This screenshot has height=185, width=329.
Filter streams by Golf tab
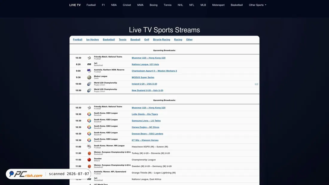pos(147,40)
